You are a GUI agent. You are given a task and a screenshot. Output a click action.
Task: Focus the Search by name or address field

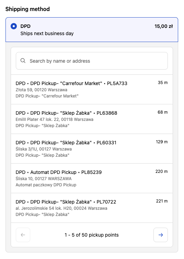(92, 61)
